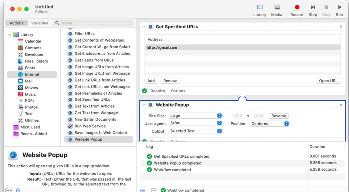Viewport: 349px width, 192px height.
Task: Select Get Text from Articles action
Action: (x=94, y=106)
